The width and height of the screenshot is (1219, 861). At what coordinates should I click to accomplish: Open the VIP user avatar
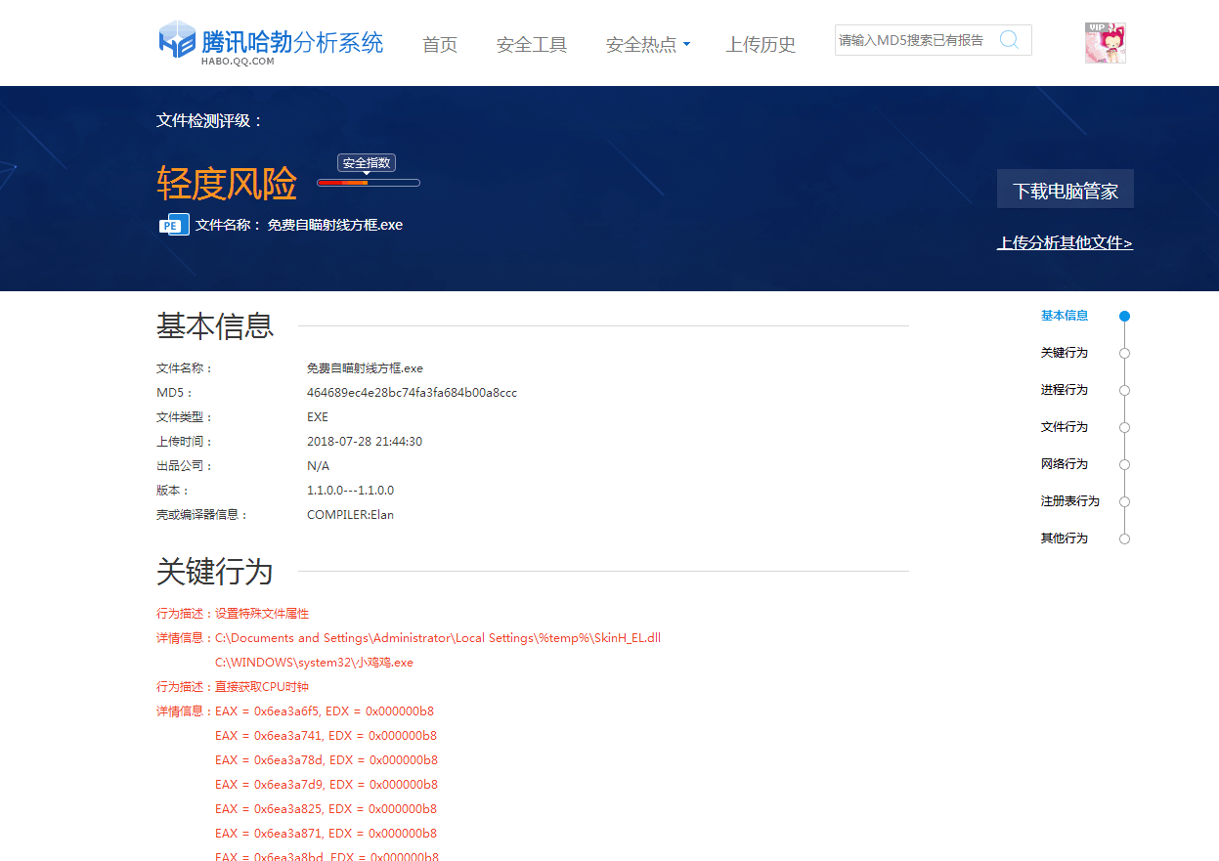tap(1105, 43)
